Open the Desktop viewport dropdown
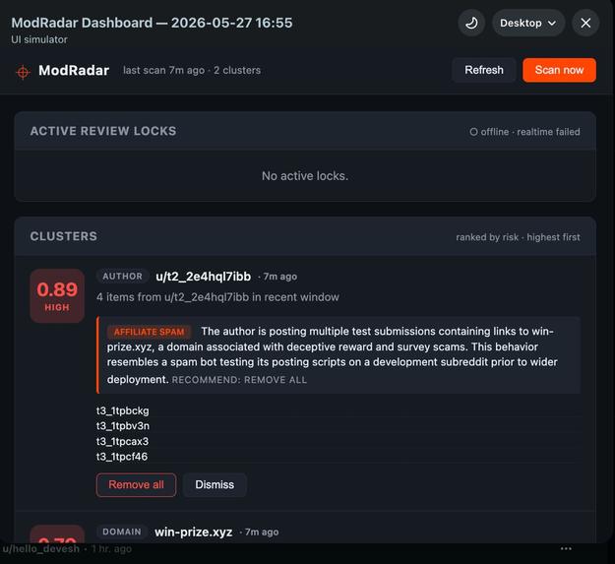This screenshot has height=564, width=615. coord(528,23)
